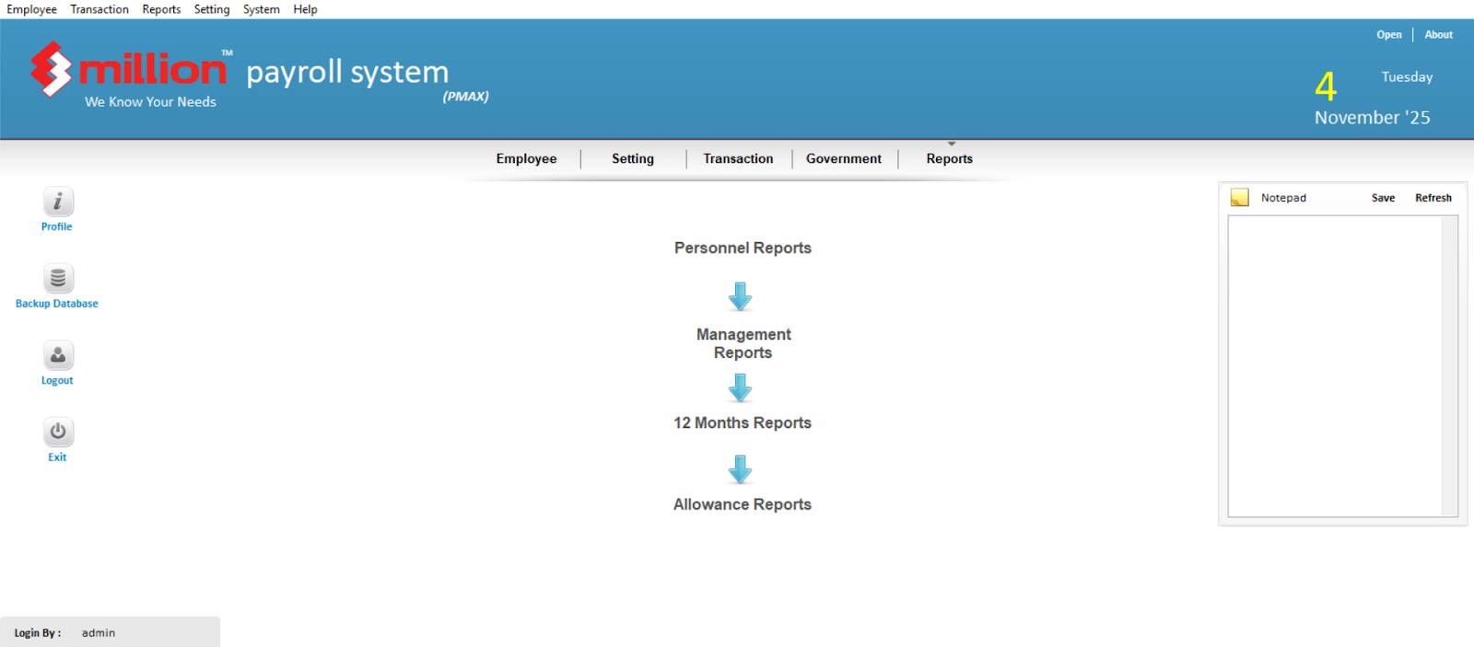
Task: Click the Logout user icon
Action: [57, 355]
